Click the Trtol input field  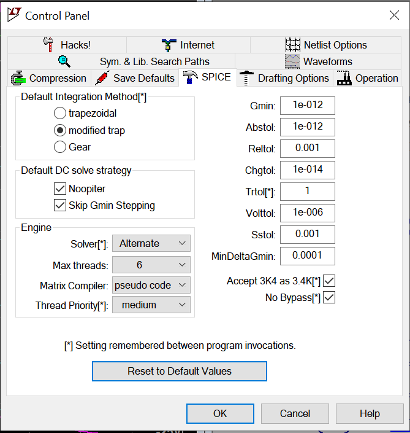pyautogui.click(x=308, y=192)
